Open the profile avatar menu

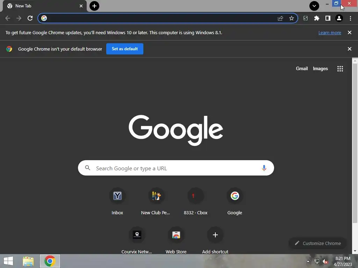point(339,18)
